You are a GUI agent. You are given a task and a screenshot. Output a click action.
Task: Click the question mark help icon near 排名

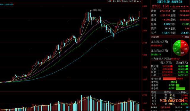tap(183, 37)
